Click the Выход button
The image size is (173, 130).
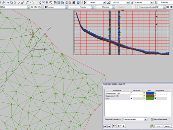point(168,126)
